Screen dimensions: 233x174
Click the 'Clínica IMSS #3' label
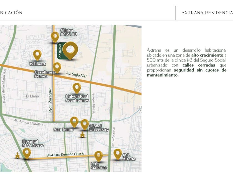click(x=69, y=32)
